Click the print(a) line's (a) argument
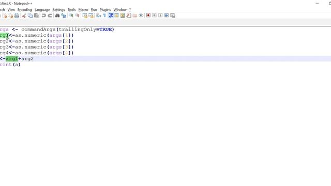 (x=17, y=65)
